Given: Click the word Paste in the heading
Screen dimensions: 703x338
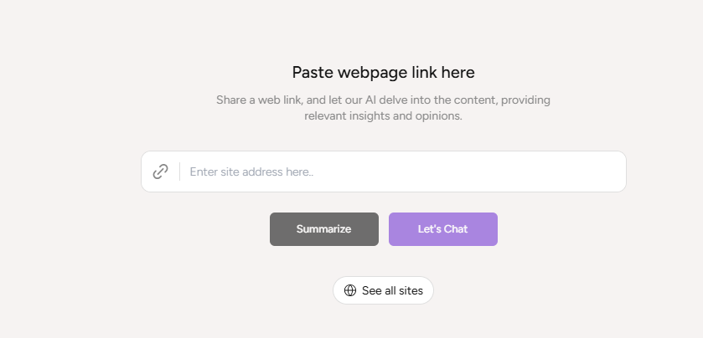Looking at the screenshot, I should [311, 73].
